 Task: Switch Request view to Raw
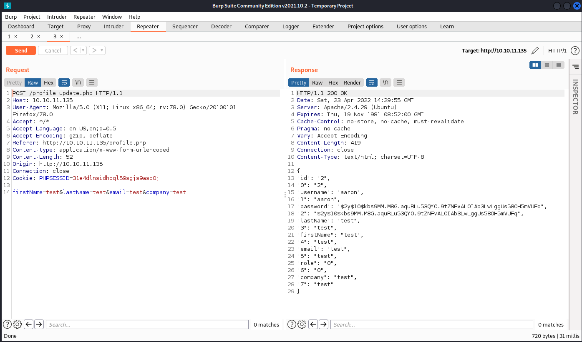tap(33, 82)
